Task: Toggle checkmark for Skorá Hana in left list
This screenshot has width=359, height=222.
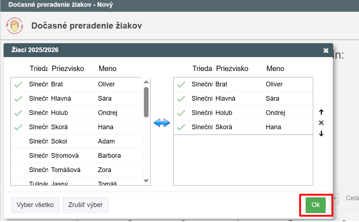Action: (18, 127)
